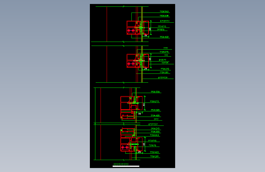Click the ??GK403 label in the lowest detail
The width and height of the screenshot is (265, 172).
pos(154,152)
